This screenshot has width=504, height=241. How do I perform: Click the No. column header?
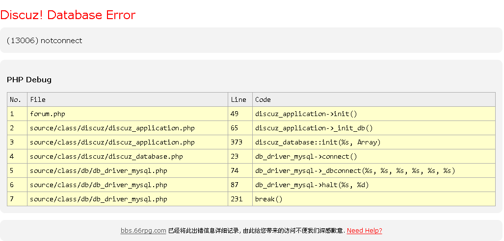(x=17, y=99)
